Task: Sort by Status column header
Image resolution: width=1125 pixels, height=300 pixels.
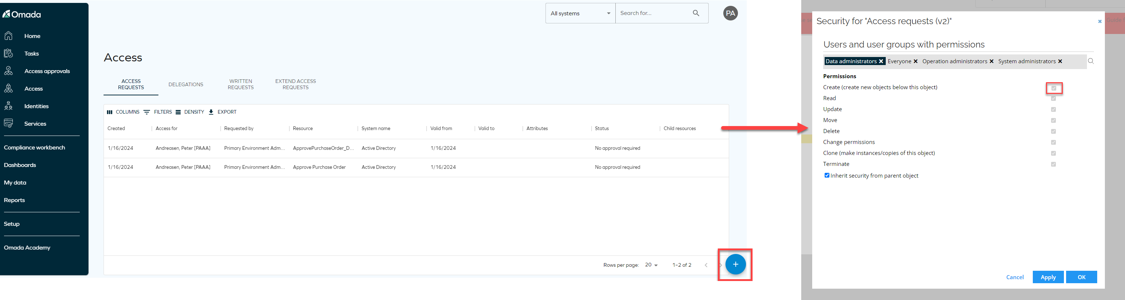Action: coord(602,129)
